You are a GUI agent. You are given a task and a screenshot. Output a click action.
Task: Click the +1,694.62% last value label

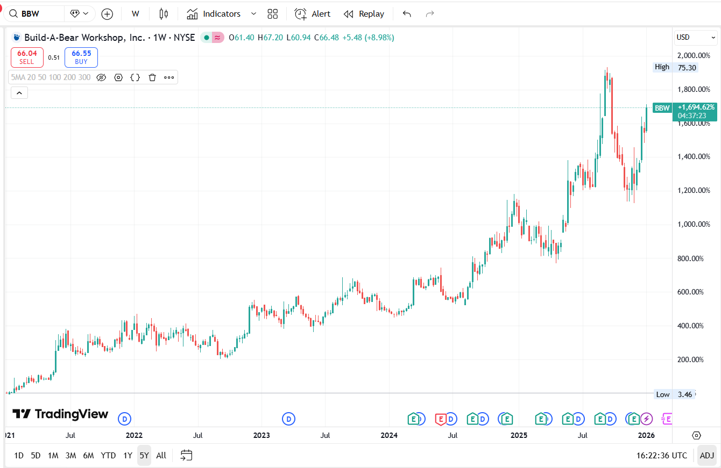[x=695, y=111]
